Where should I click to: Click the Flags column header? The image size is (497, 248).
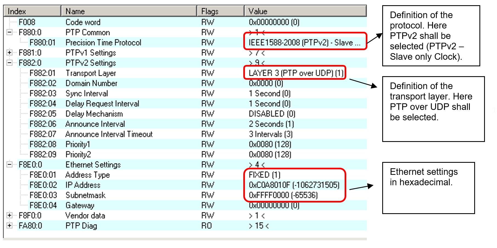[220, 11]
